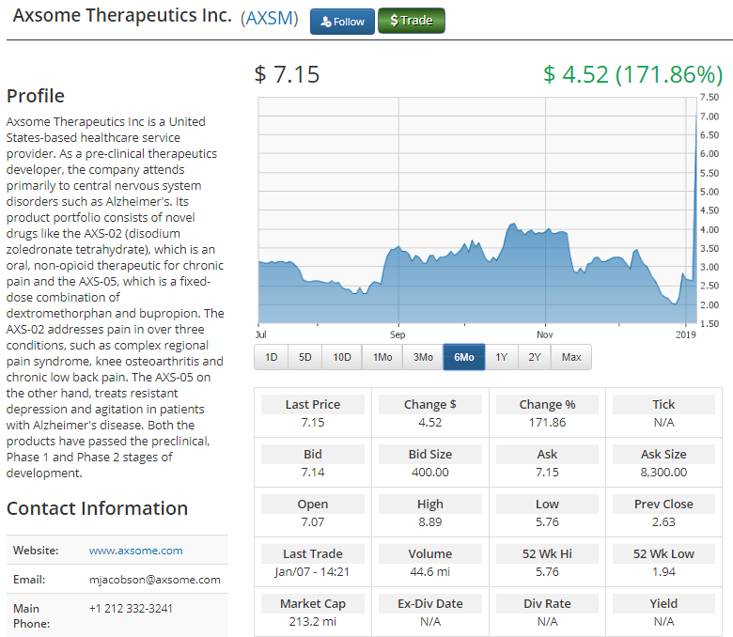Viewport: 733px width, 637px height.
Task: Click the 2019 label on chart axis
Action: [686, 334]
